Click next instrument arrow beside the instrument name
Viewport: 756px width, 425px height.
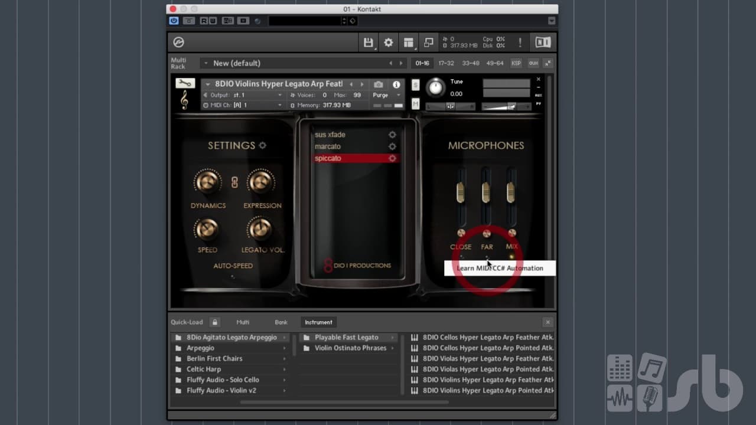(x=362, y=84)
